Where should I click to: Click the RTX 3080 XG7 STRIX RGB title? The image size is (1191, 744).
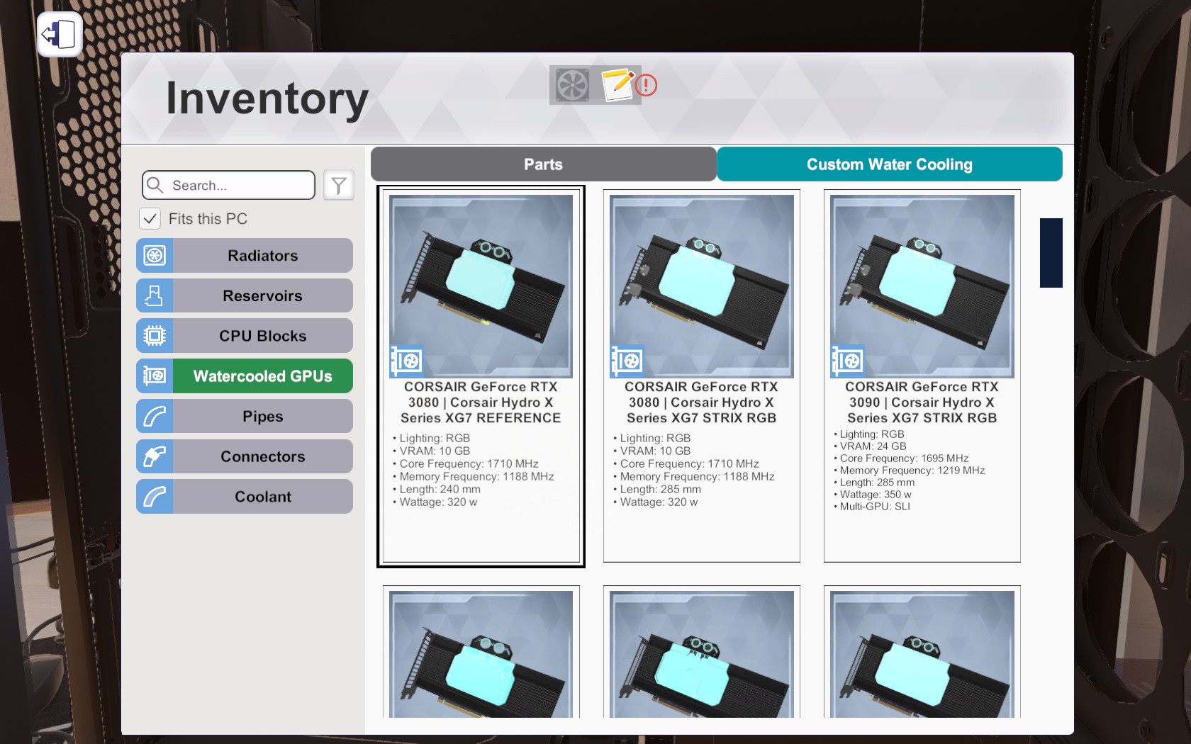[701, 402]
